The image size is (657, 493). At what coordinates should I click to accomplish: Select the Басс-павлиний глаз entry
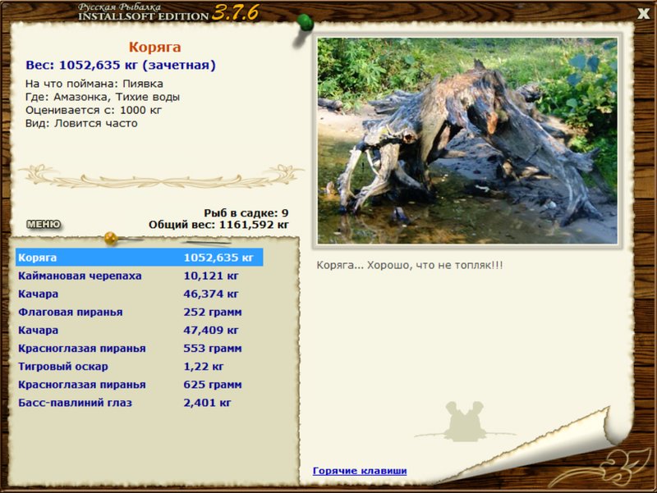tap(140, 403)
